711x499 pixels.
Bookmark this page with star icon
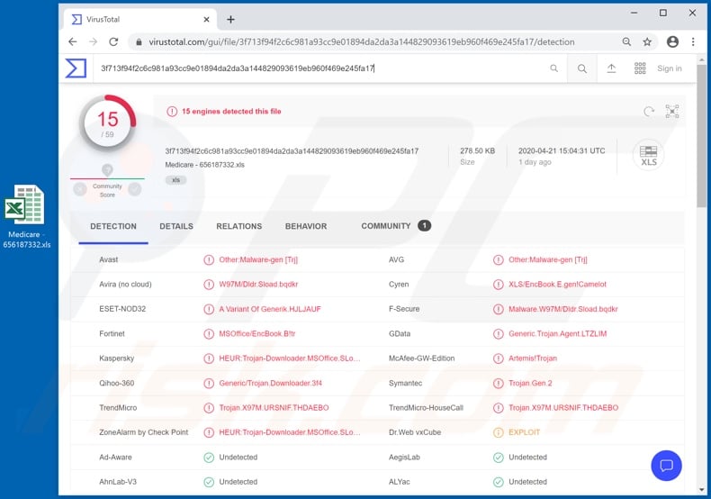[x=647, y=41]
